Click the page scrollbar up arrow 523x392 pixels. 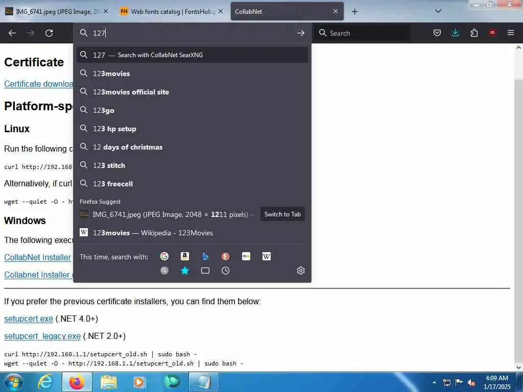pyautogui.click(x=518, y=47)
